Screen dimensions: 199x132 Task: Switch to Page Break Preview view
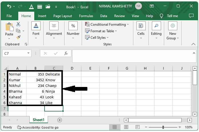[137, 127]
